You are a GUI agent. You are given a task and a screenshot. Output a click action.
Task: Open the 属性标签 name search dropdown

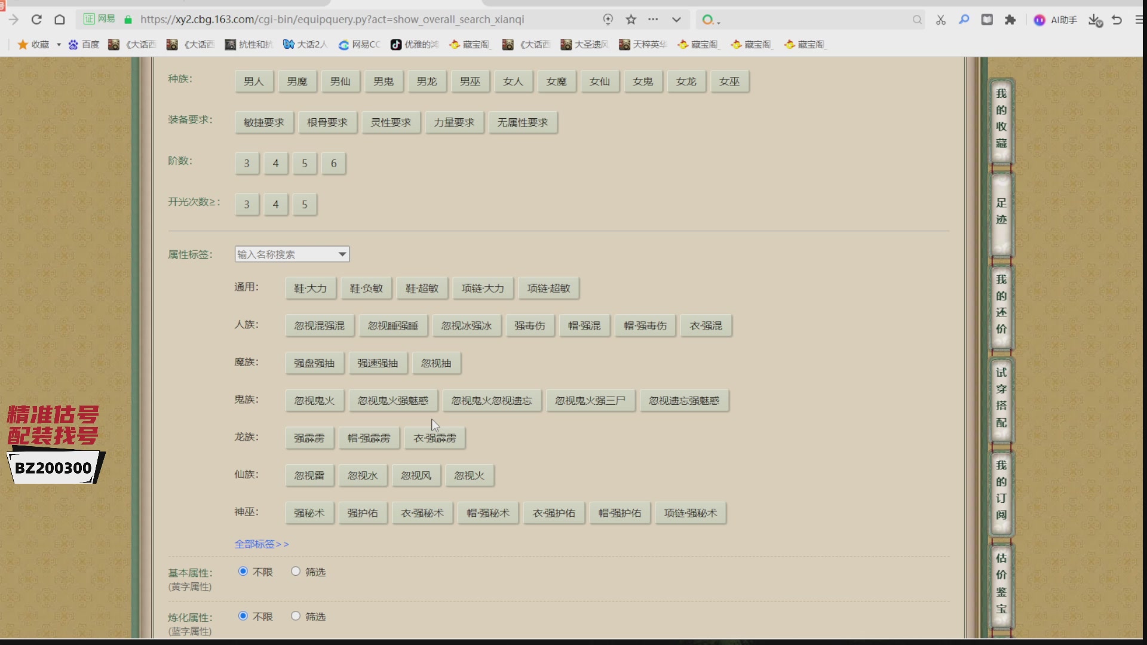292,254
